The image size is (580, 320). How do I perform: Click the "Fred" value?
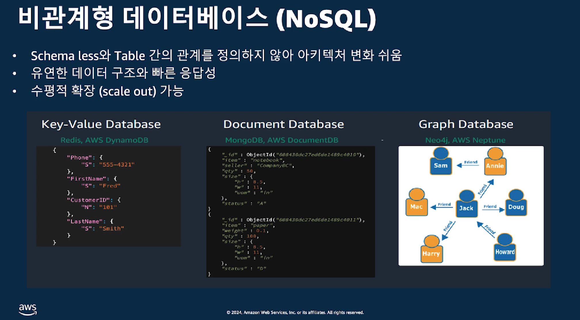tap(110, 186)
